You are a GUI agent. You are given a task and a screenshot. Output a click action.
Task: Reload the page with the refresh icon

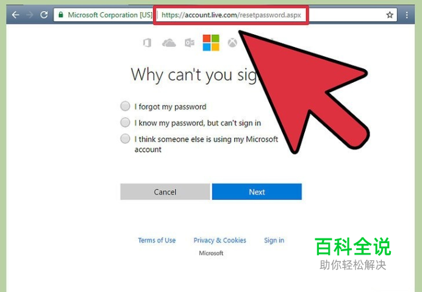coord(44,15)
